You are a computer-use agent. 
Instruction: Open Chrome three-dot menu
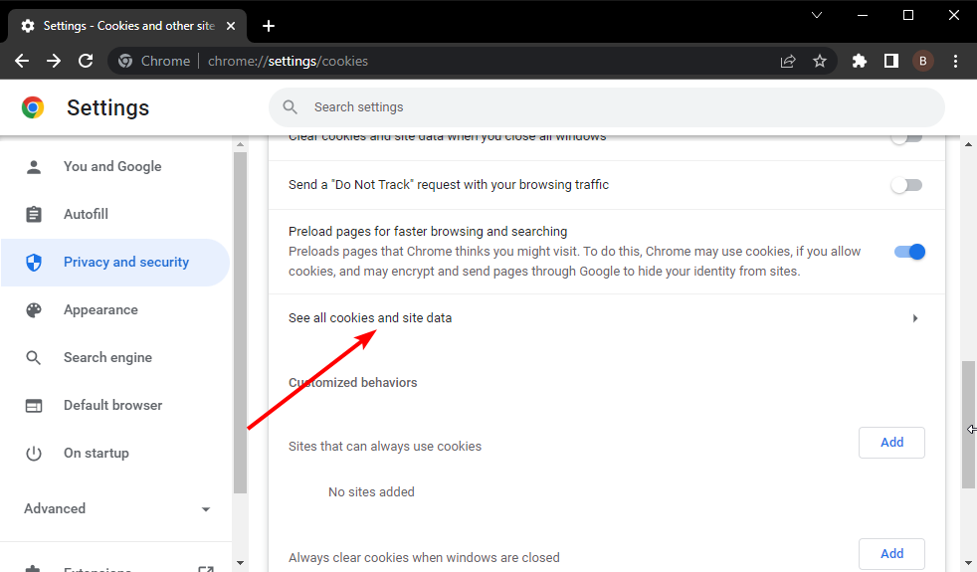click(x=955, y=61)
